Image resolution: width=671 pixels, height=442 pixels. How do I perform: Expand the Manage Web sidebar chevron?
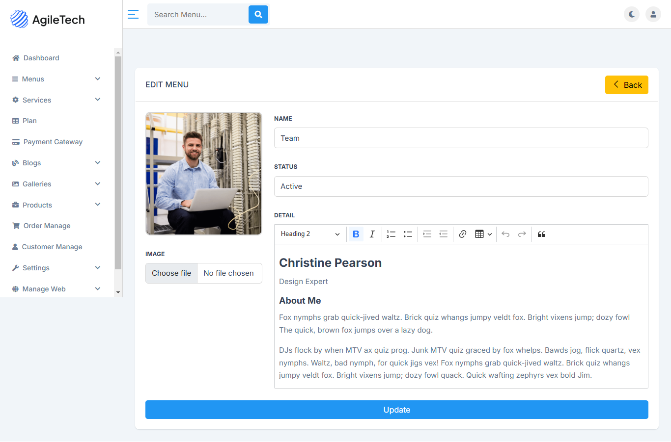pyautogui.click(x=98, y=288)
